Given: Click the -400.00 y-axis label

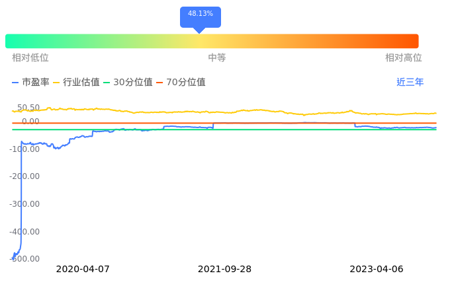Looking at the screenshot, I should (x=26, y=232).
